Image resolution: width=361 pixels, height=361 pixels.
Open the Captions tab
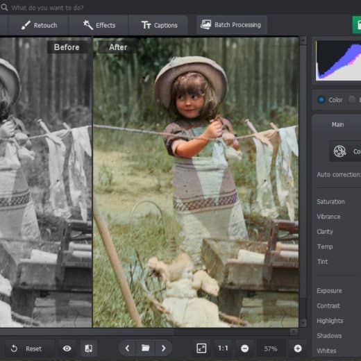[159, 25]
